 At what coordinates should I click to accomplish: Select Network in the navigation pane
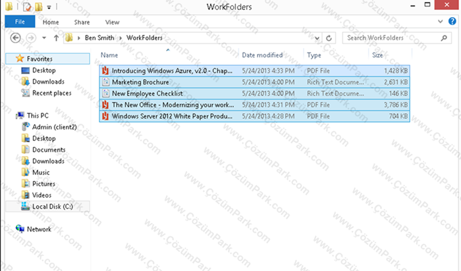39,229
